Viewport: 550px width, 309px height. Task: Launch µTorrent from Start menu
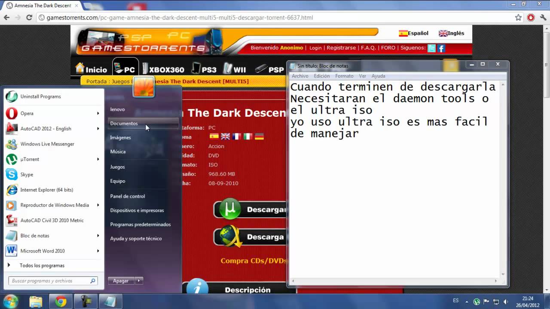tap(54, 159)
